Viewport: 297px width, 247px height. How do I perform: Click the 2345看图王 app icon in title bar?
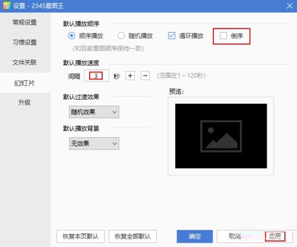click(7, 5)
